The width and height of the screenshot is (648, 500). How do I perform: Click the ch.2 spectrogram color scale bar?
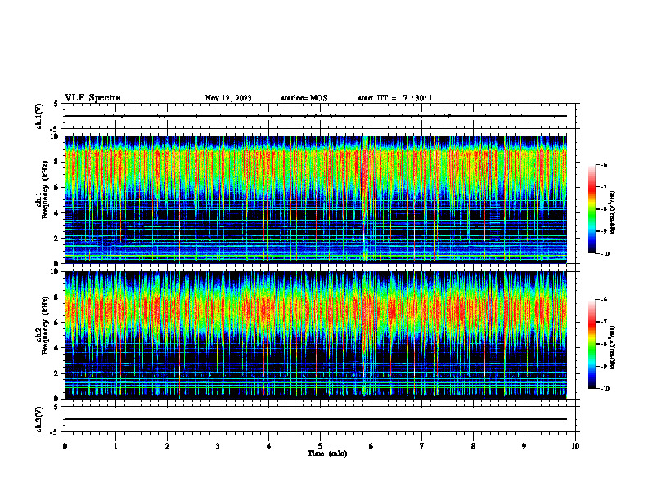point(592,344)
